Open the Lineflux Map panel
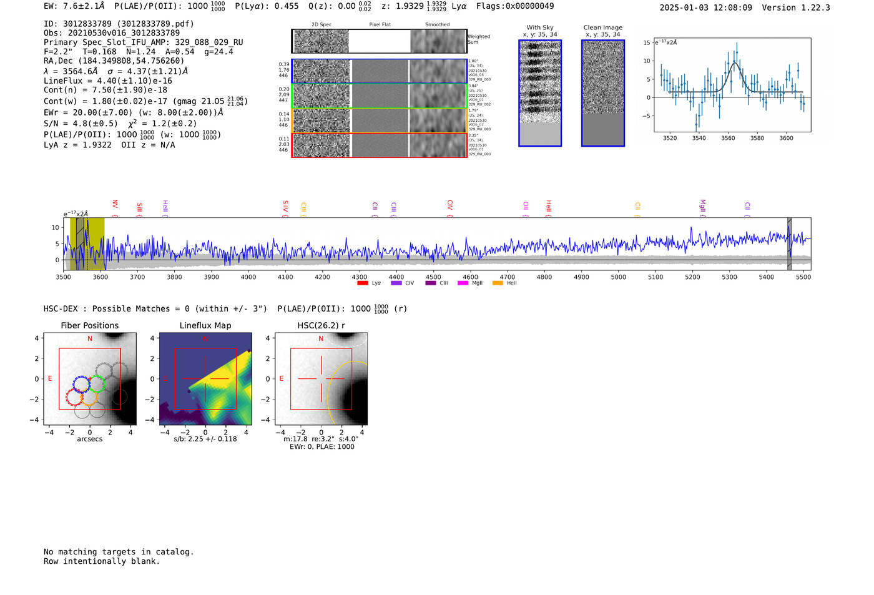The width and height of the screenshot is (874, 595). pos(205,379)
